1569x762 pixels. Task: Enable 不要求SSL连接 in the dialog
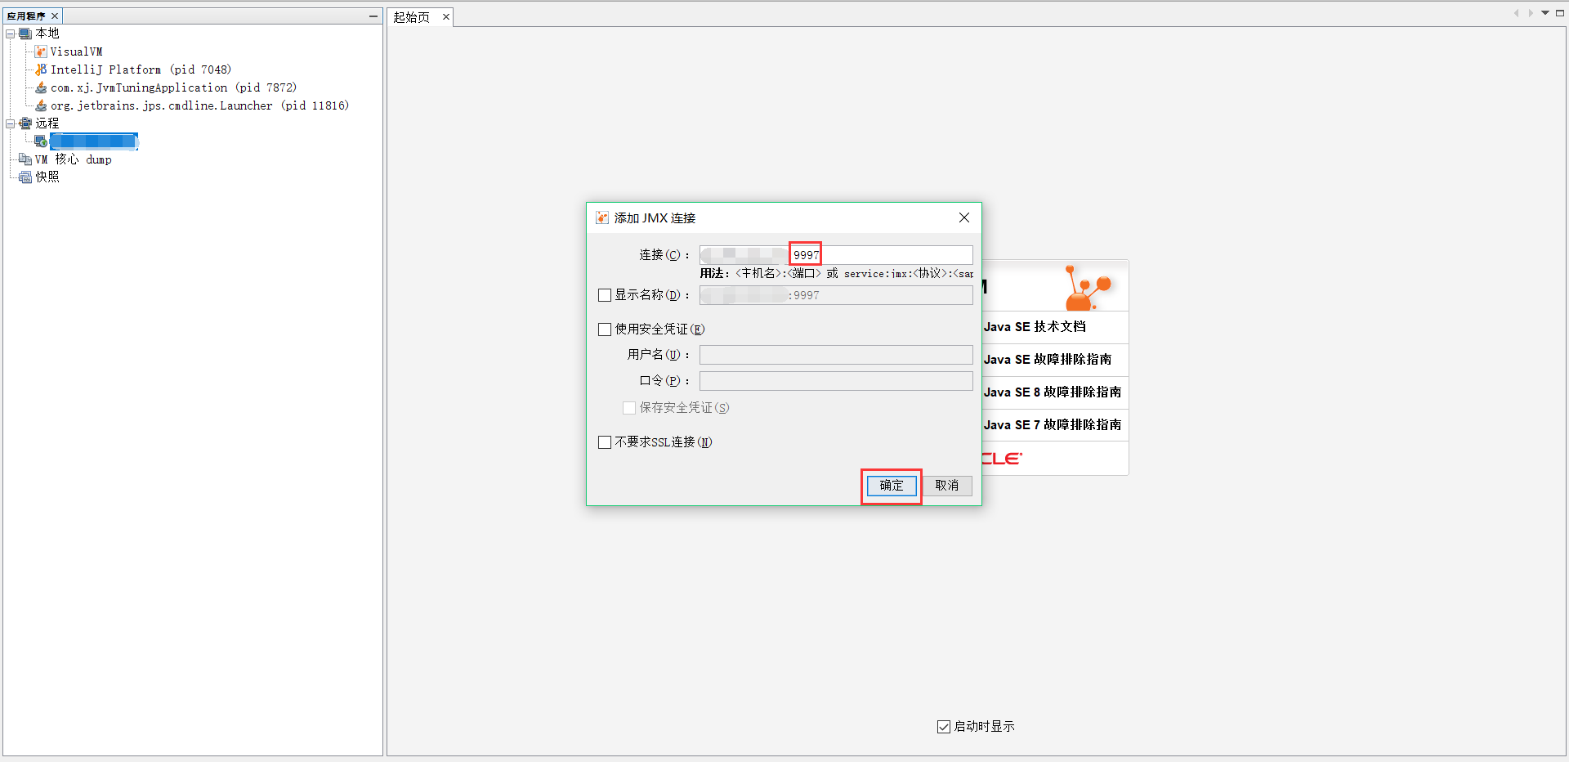(x=605, y=442)
